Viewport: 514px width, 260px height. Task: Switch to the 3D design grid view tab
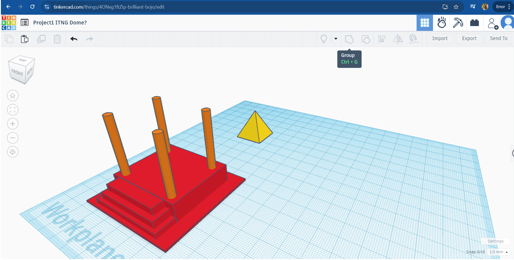pyautogui.click(x=425, y=22)
